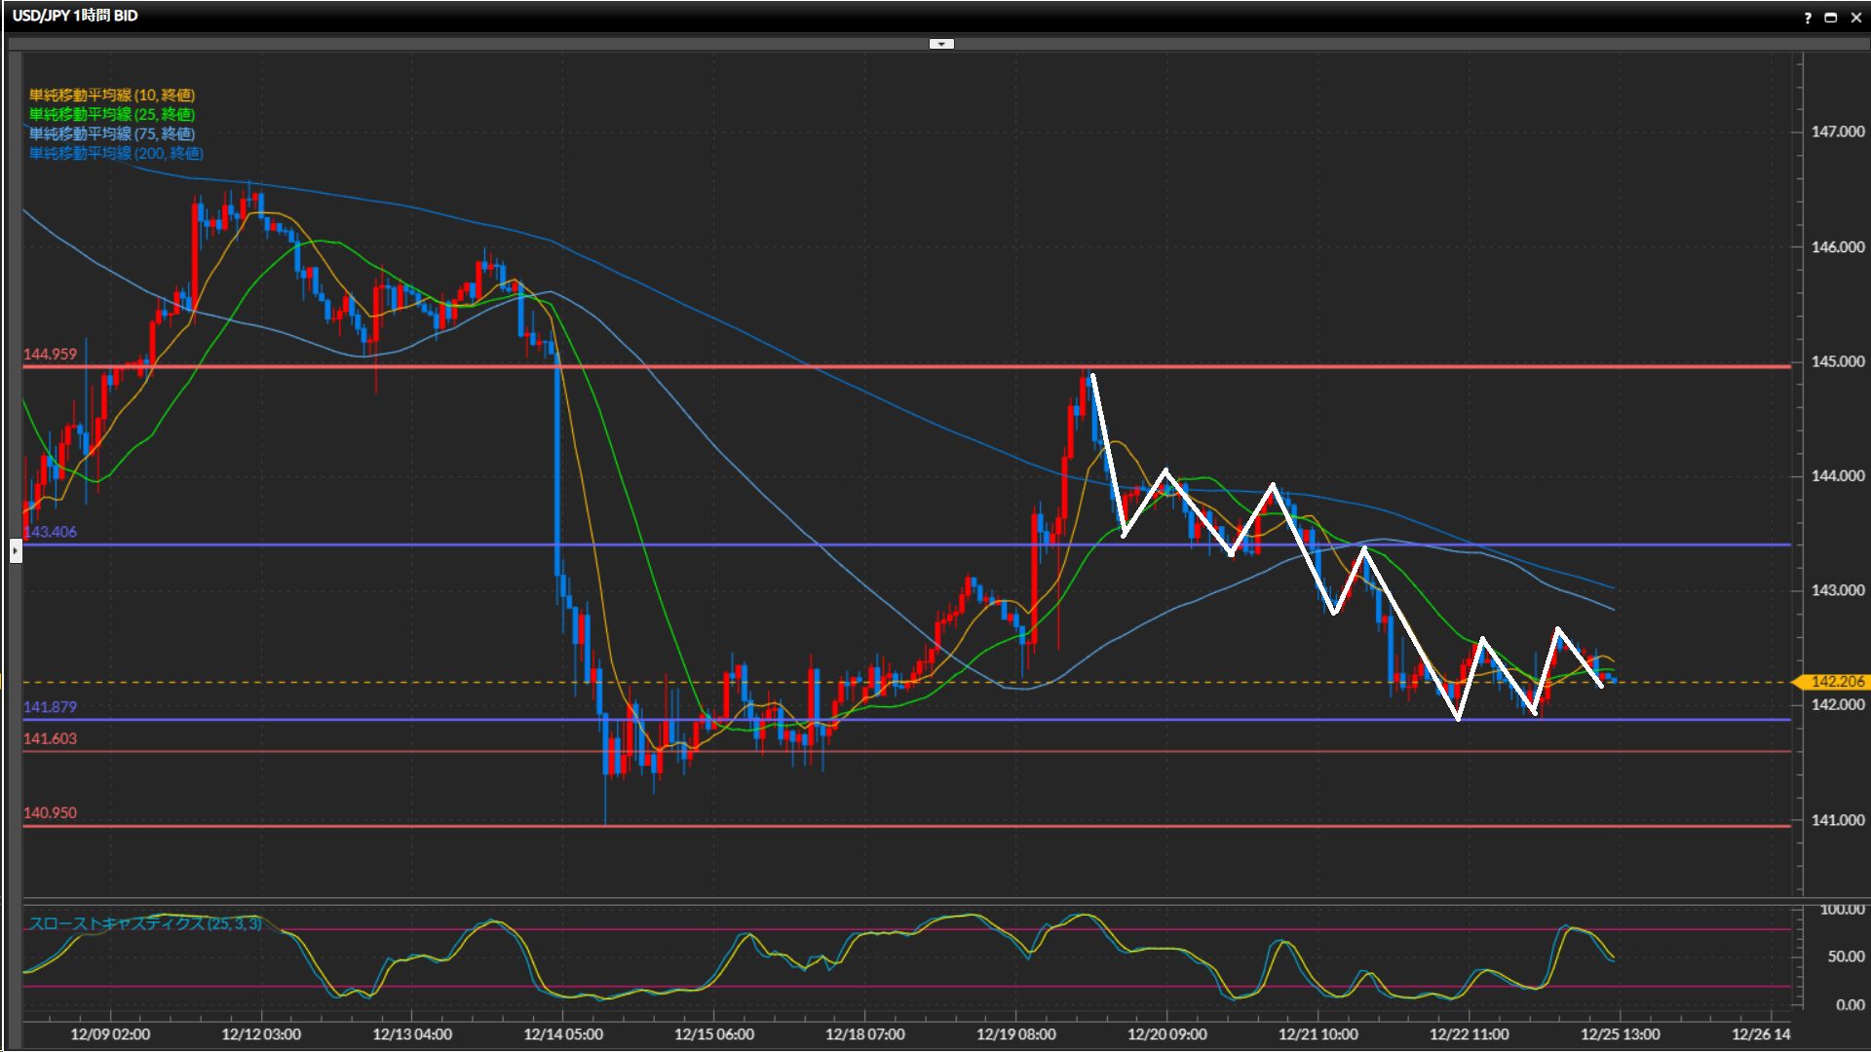Image resolution: width=1871 pixels, height=1052 pixels.
Task: Expand the top panel dropdown arrow
Action: pos(941,44)
